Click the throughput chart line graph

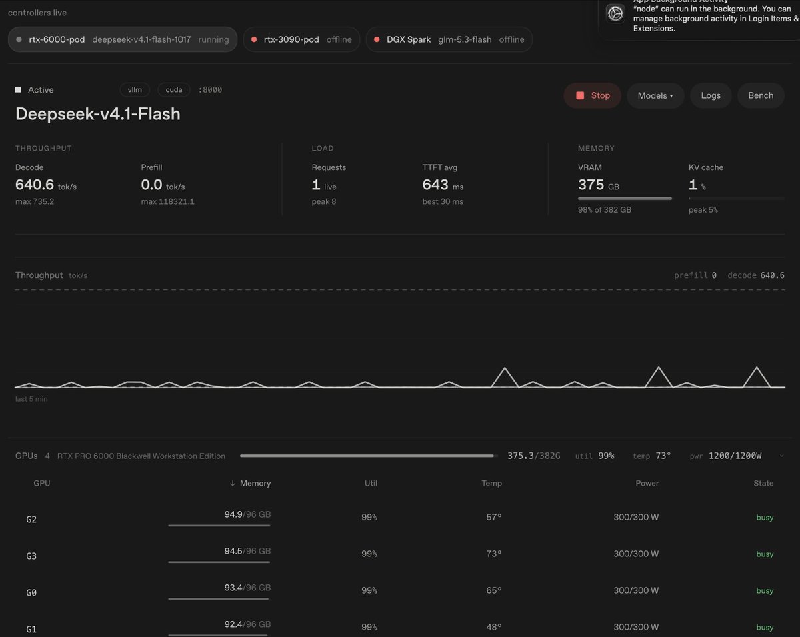click(399, 377)
